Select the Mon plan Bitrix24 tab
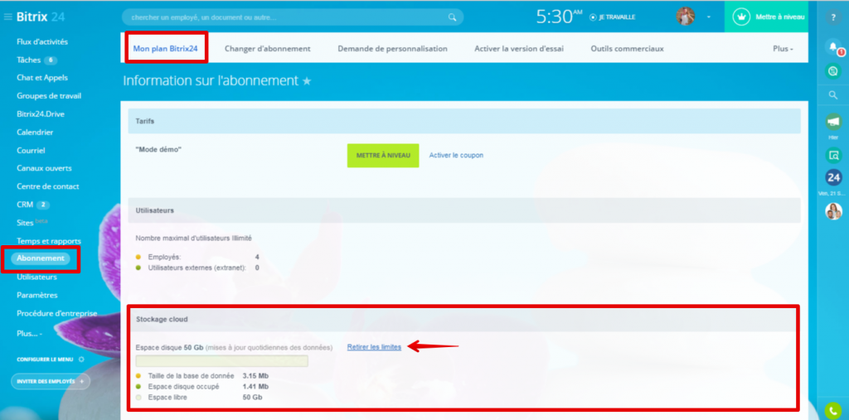Screen dimensions: 849x420 click(165, 48)
